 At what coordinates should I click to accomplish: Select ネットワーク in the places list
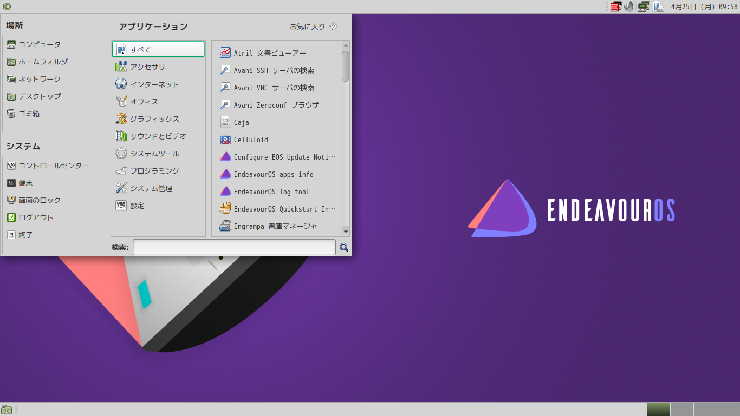click(x=55, y=79)
